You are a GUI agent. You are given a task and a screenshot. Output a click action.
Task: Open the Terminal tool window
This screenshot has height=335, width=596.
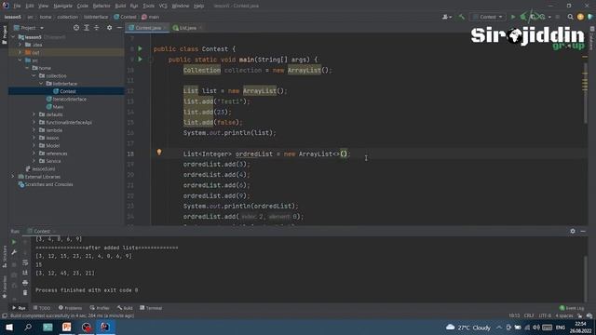[x=151, y=308]
